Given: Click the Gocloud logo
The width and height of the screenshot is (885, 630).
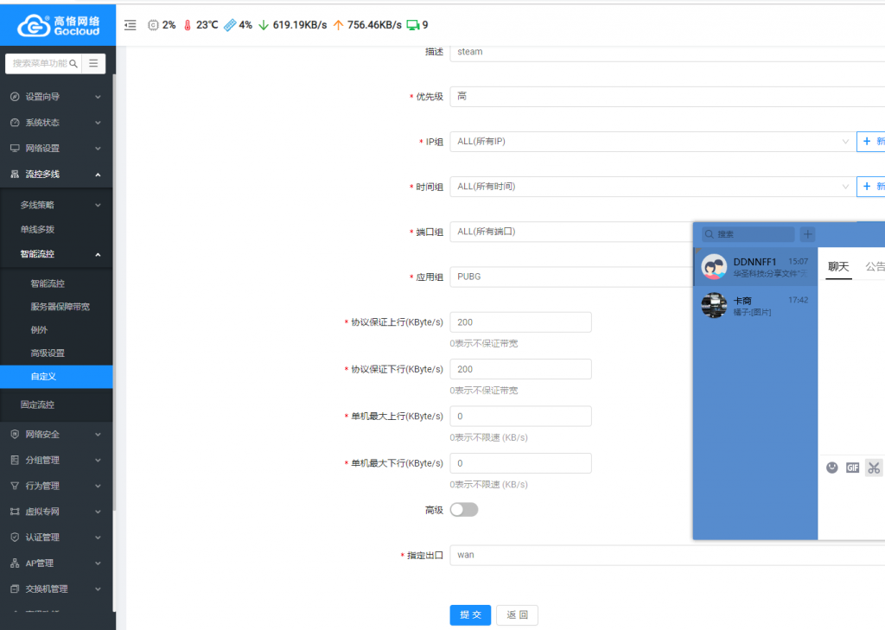Looking at the screenshot, I should pyautogui.click(x=58, y=24).
